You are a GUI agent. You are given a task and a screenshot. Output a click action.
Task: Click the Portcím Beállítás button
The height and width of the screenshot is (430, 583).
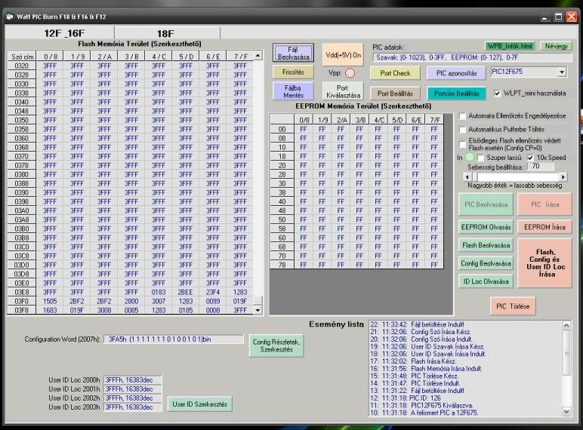[456, 94]
